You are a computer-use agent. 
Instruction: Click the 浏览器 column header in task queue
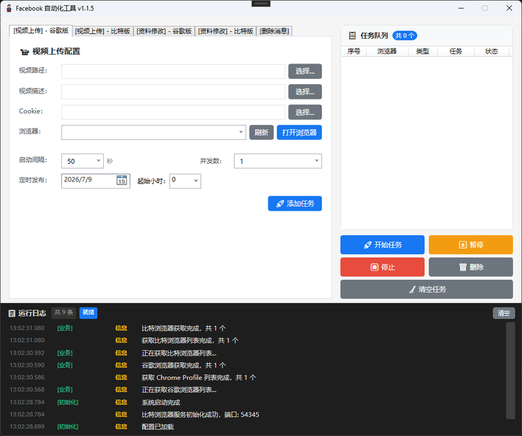pyautogui.click(x=387, y=52)
